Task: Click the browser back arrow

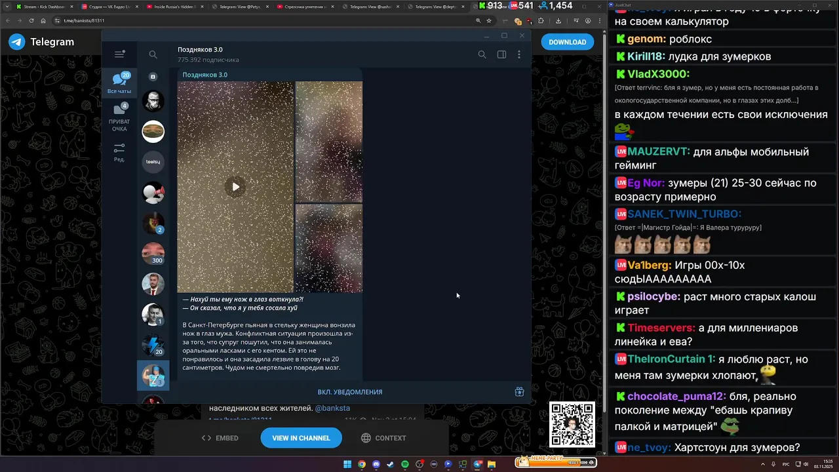Action: [9, 20]
